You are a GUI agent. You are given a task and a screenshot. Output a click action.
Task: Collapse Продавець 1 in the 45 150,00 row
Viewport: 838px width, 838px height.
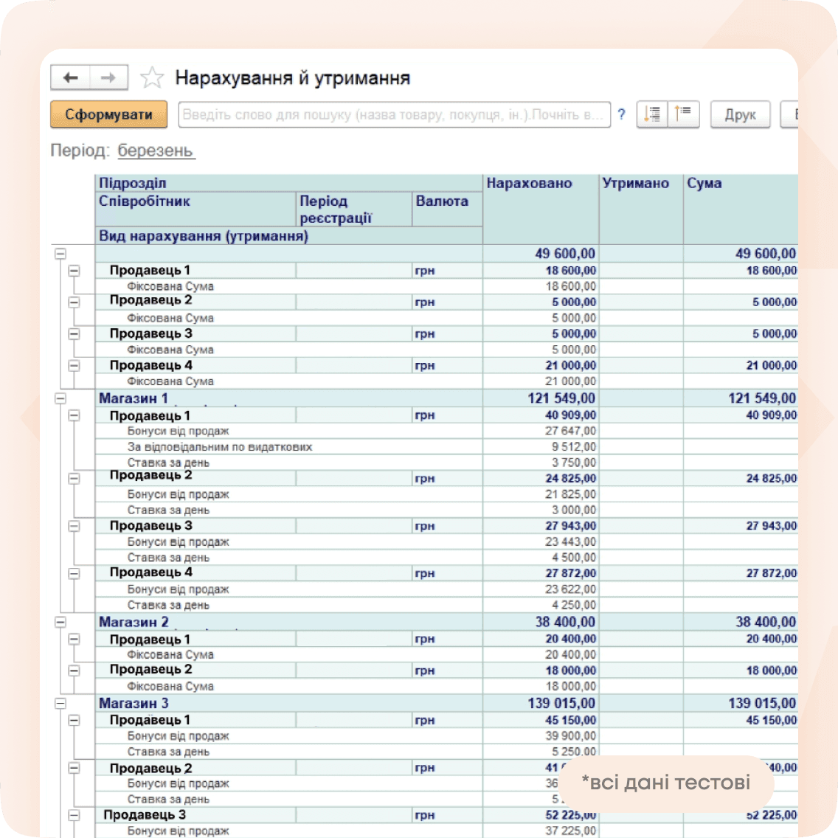click(x=75, y=721)
